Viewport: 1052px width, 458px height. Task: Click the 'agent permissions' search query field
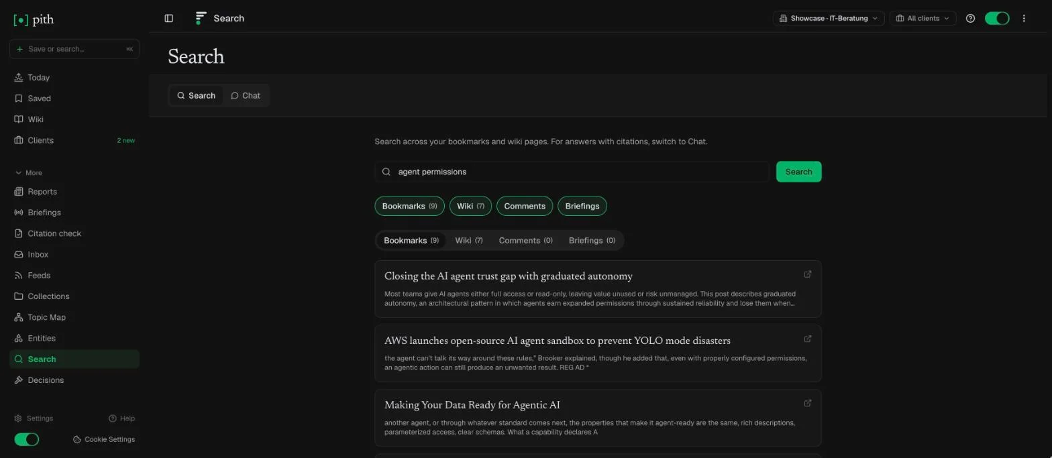pyautogui.click(x=572, y=172)
